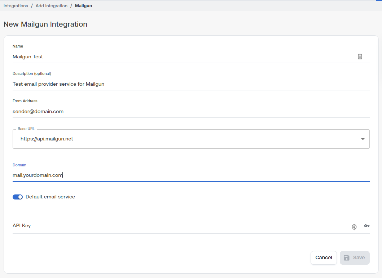Click the Default email service label

click(50, 197)
